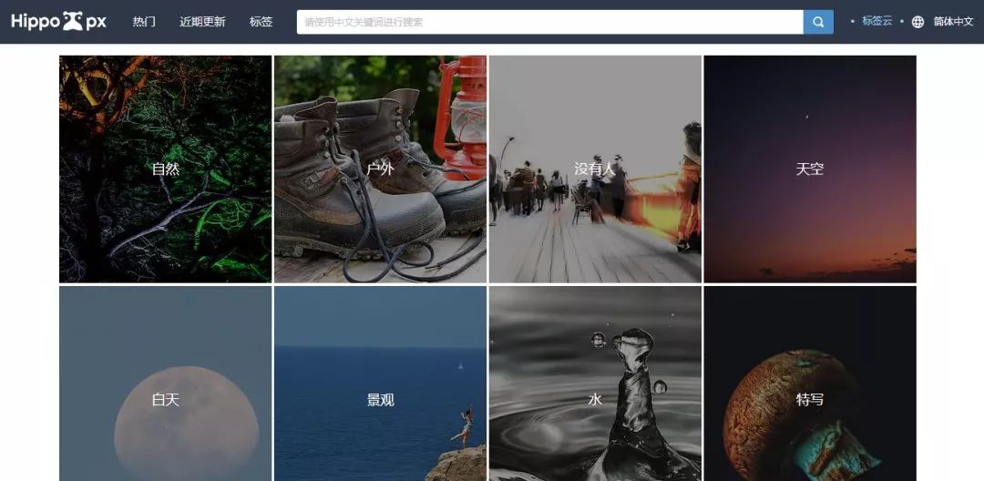The width and height of the screenshot is (984, 481).
Task: Open the 热门 menu item
Action: (x=144, y=22)
